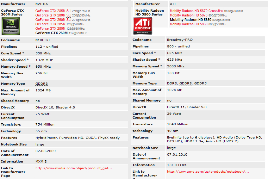This screenshot has width=268, height=179.
Task: Click the Broadway-PRO codename value
Action: pyautogui.click(x=180, y=40)
